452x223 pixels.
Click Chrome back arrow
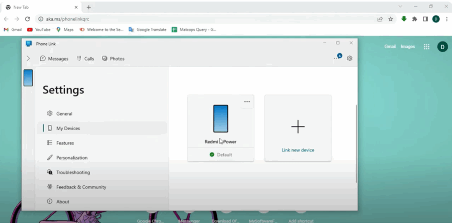point(6,19)
